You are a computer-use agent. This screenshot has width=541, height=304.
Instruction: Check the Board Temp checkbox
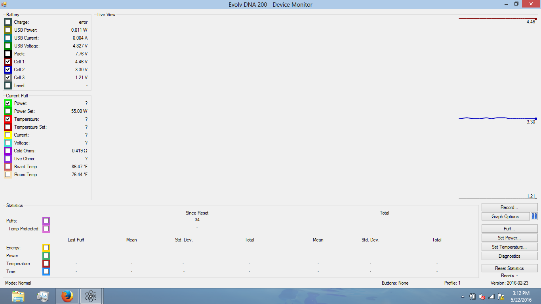point(8,167)
